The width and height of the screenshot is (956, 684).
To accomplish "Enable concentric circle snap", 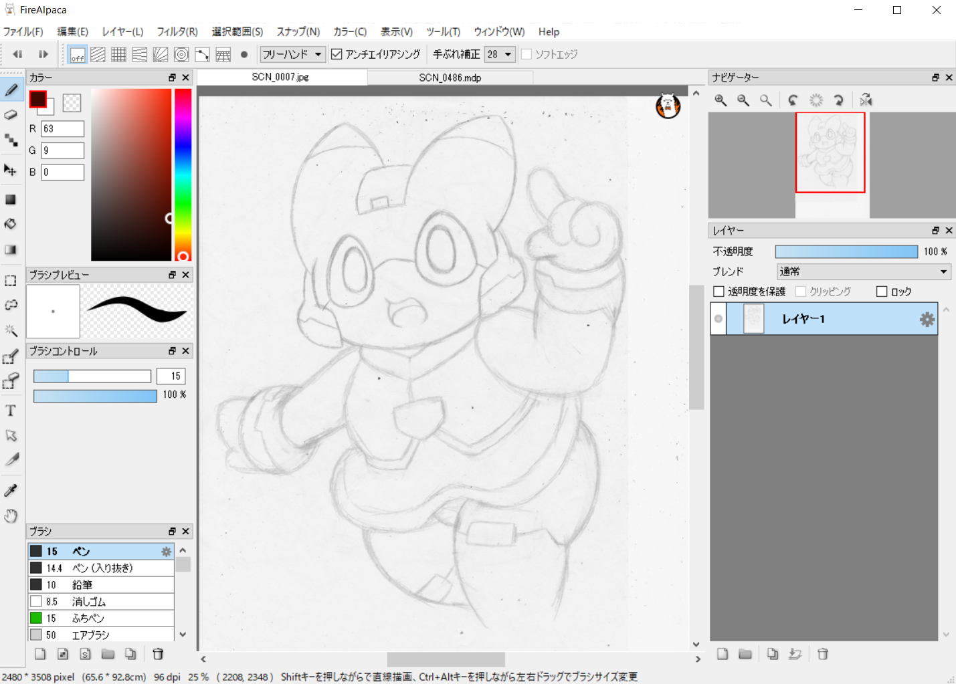I will (181, 54).
